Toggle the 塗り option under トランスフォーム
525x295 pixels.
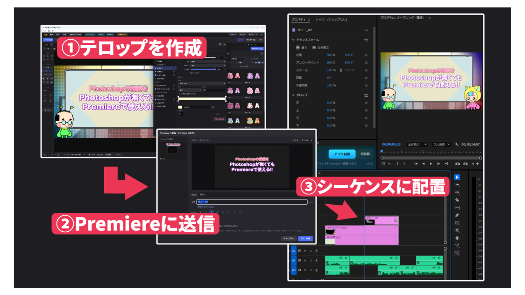click(302, 48)
